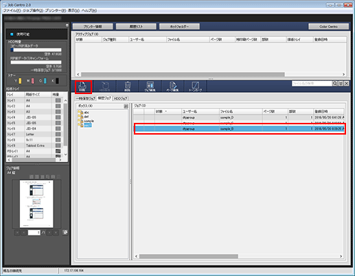Switch to HDDジョブ tab

120,98
